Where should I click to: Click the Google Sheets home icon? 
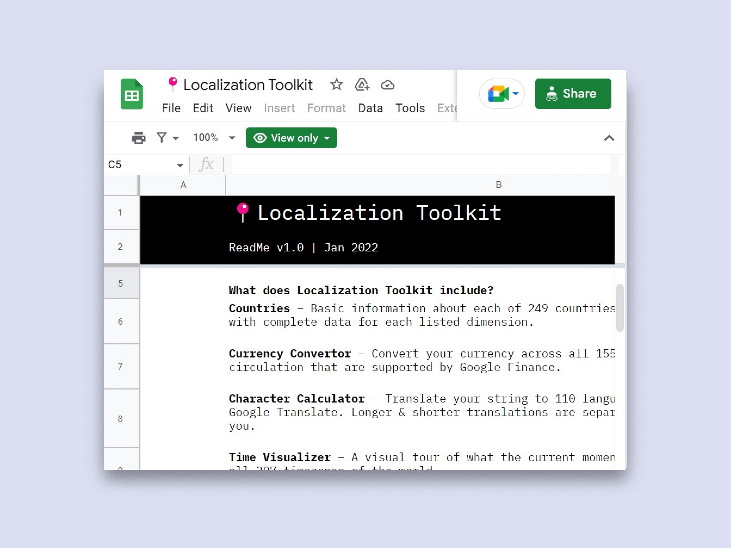[132, 94]
